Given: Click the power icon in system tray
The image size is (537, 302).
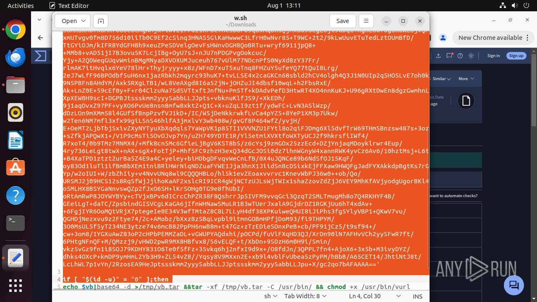Looking at the screenshot, I should 527,5.
